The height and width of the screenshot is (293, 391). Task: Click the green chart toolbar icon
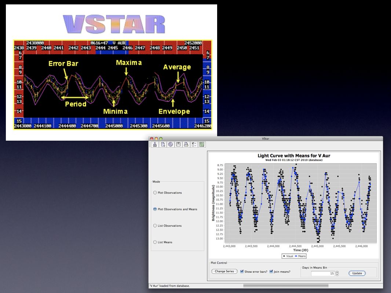click(x=202, y=144)
